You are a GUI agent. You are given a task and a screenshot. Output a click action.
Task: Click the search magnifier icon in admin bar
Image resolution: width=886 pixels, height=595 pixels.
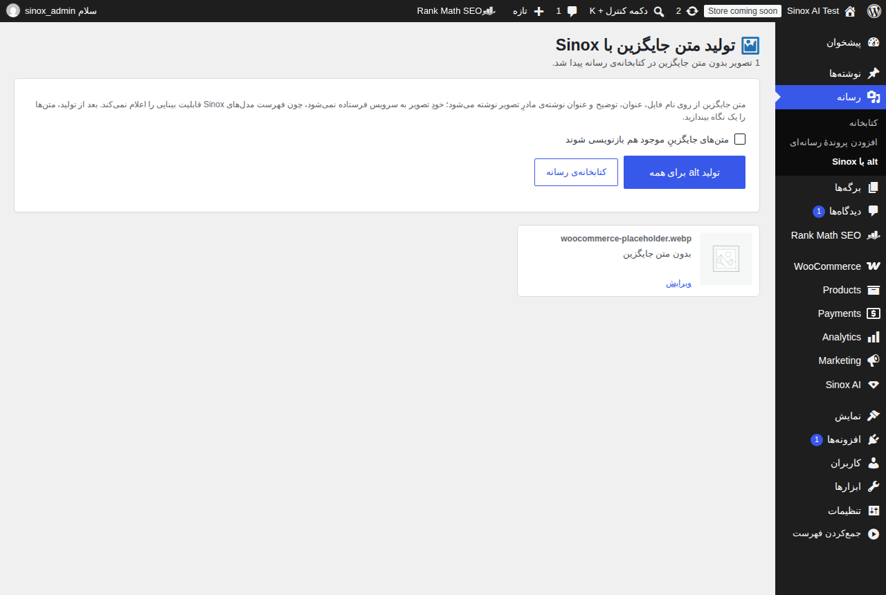[x=659, y=11]
